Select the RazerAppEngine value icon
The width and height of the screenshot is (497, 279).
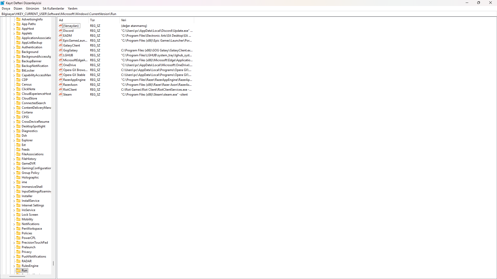61,80
